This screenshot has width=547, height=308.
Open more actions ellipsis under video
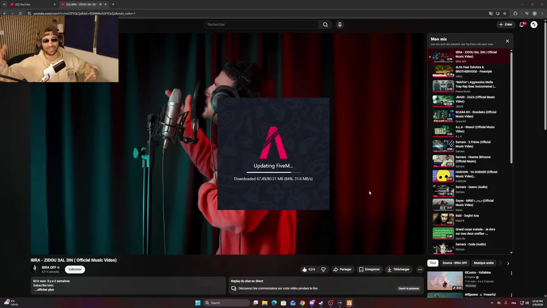[420, 269]
